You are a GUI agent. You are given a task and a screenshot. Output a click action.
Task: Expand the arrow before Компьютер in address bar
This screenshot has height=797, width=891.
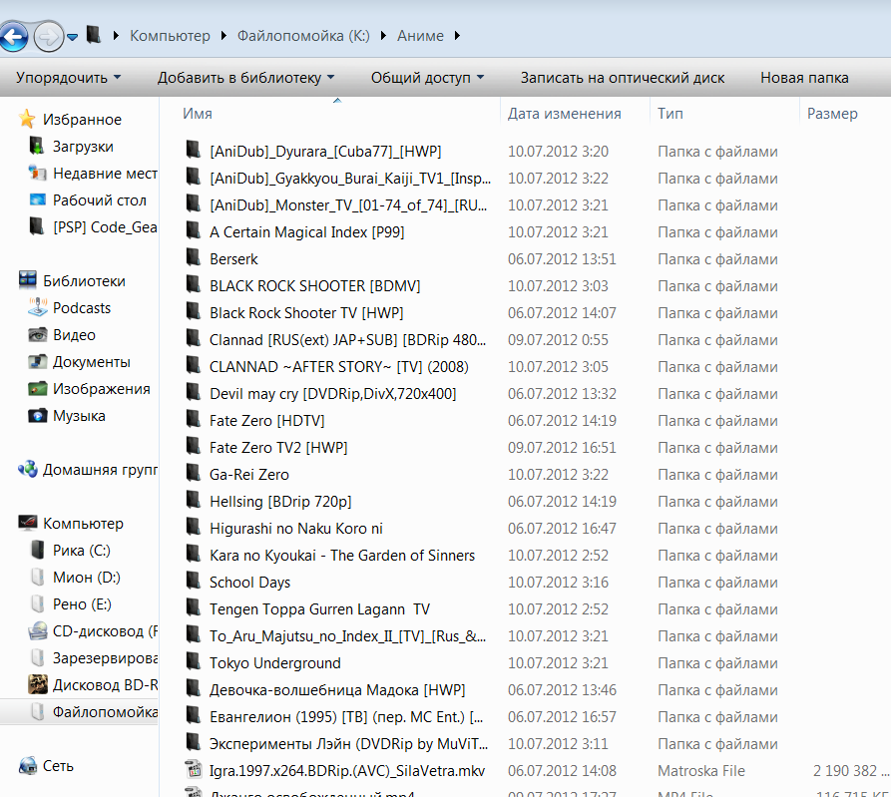pyautogui.click(x=116, y=36)
